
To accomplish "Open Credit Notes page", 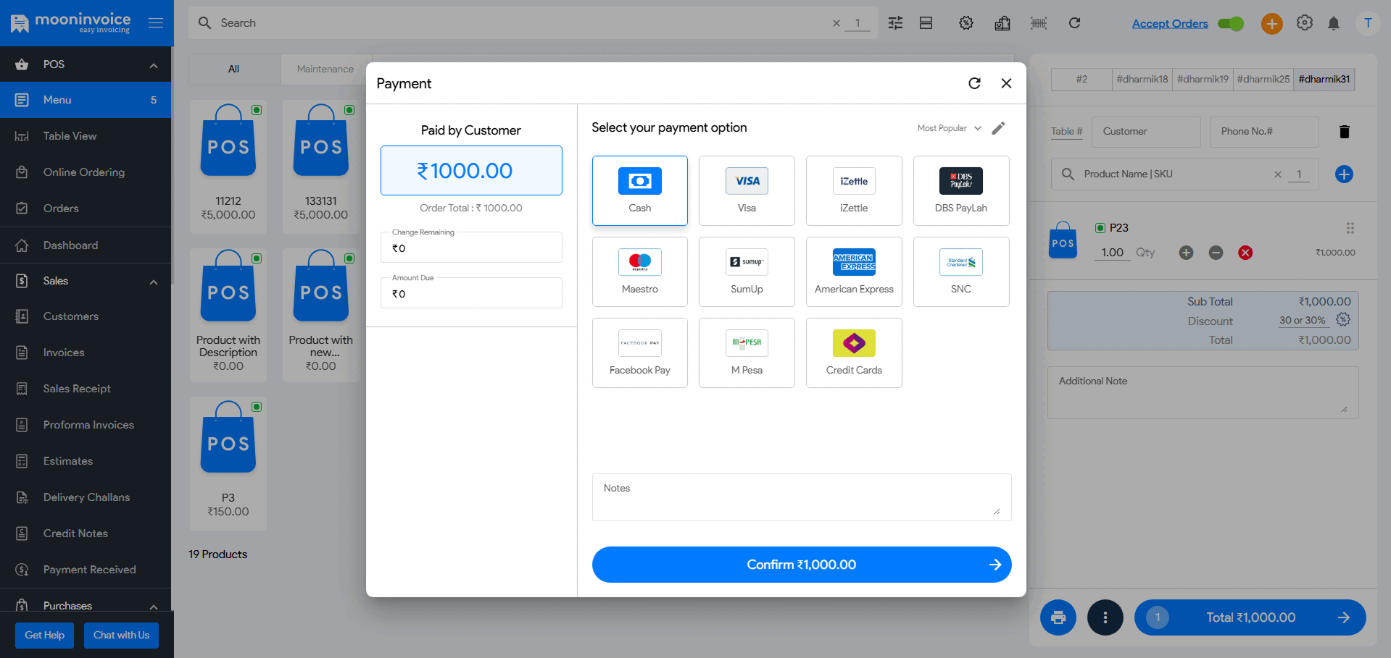I will point(86,533).
